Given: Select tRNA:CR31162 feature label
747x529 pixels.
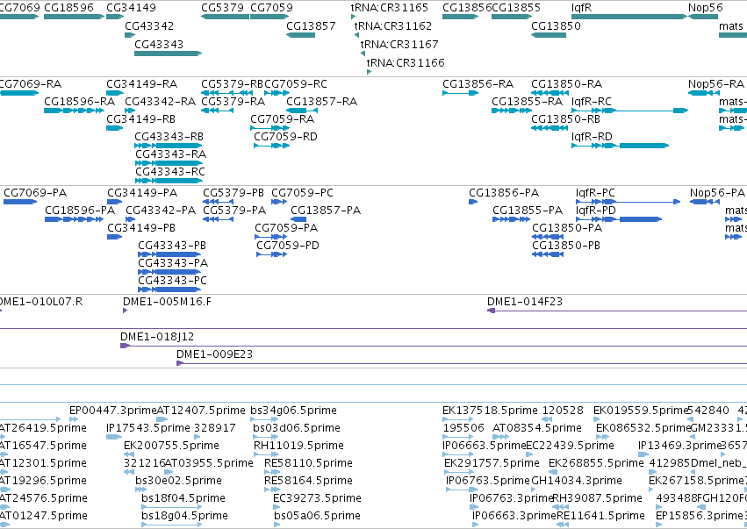Looking at the screenshot, I should pyautogui.click(x=393, y=25).
